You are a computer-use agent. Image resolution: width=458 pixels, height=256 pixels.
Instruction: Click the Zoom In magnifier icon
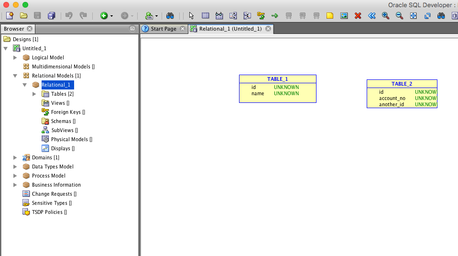[385, 15]
